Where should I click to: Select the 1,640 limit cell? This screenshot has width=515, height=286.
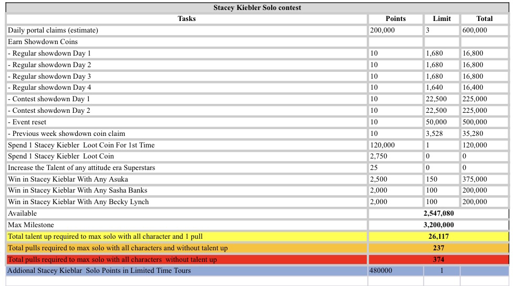(x=441, y=87)
